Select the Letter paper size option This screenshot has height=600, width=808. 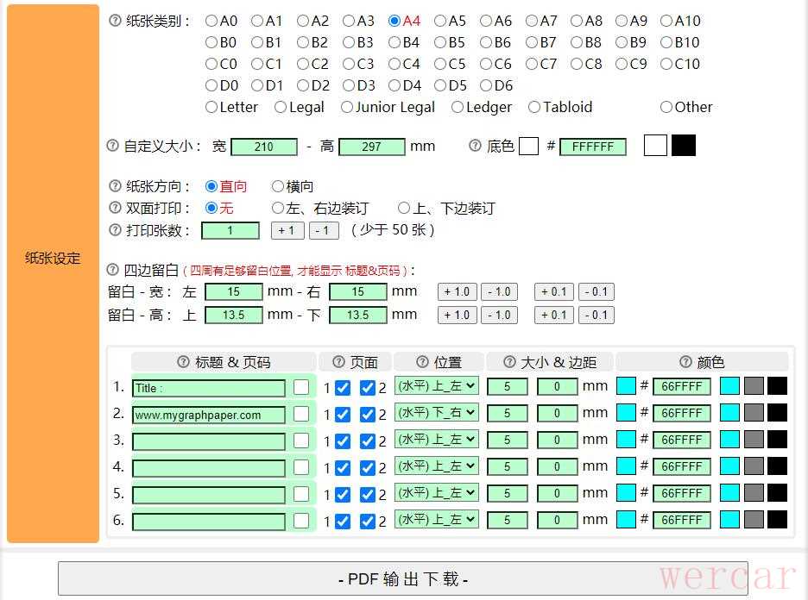[x=211, y=107]
